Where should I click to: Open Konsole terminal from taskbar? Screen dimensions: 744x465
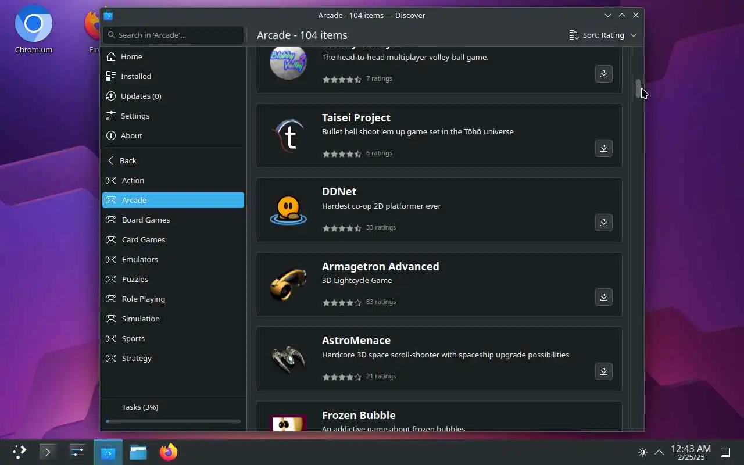pyautogui.click(x=48, y=452)
